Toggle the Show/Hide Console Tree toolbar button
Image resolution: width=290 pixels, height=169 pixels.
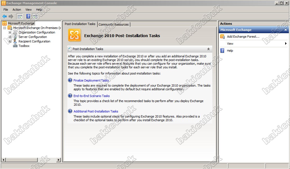click(x=20, y=16)
